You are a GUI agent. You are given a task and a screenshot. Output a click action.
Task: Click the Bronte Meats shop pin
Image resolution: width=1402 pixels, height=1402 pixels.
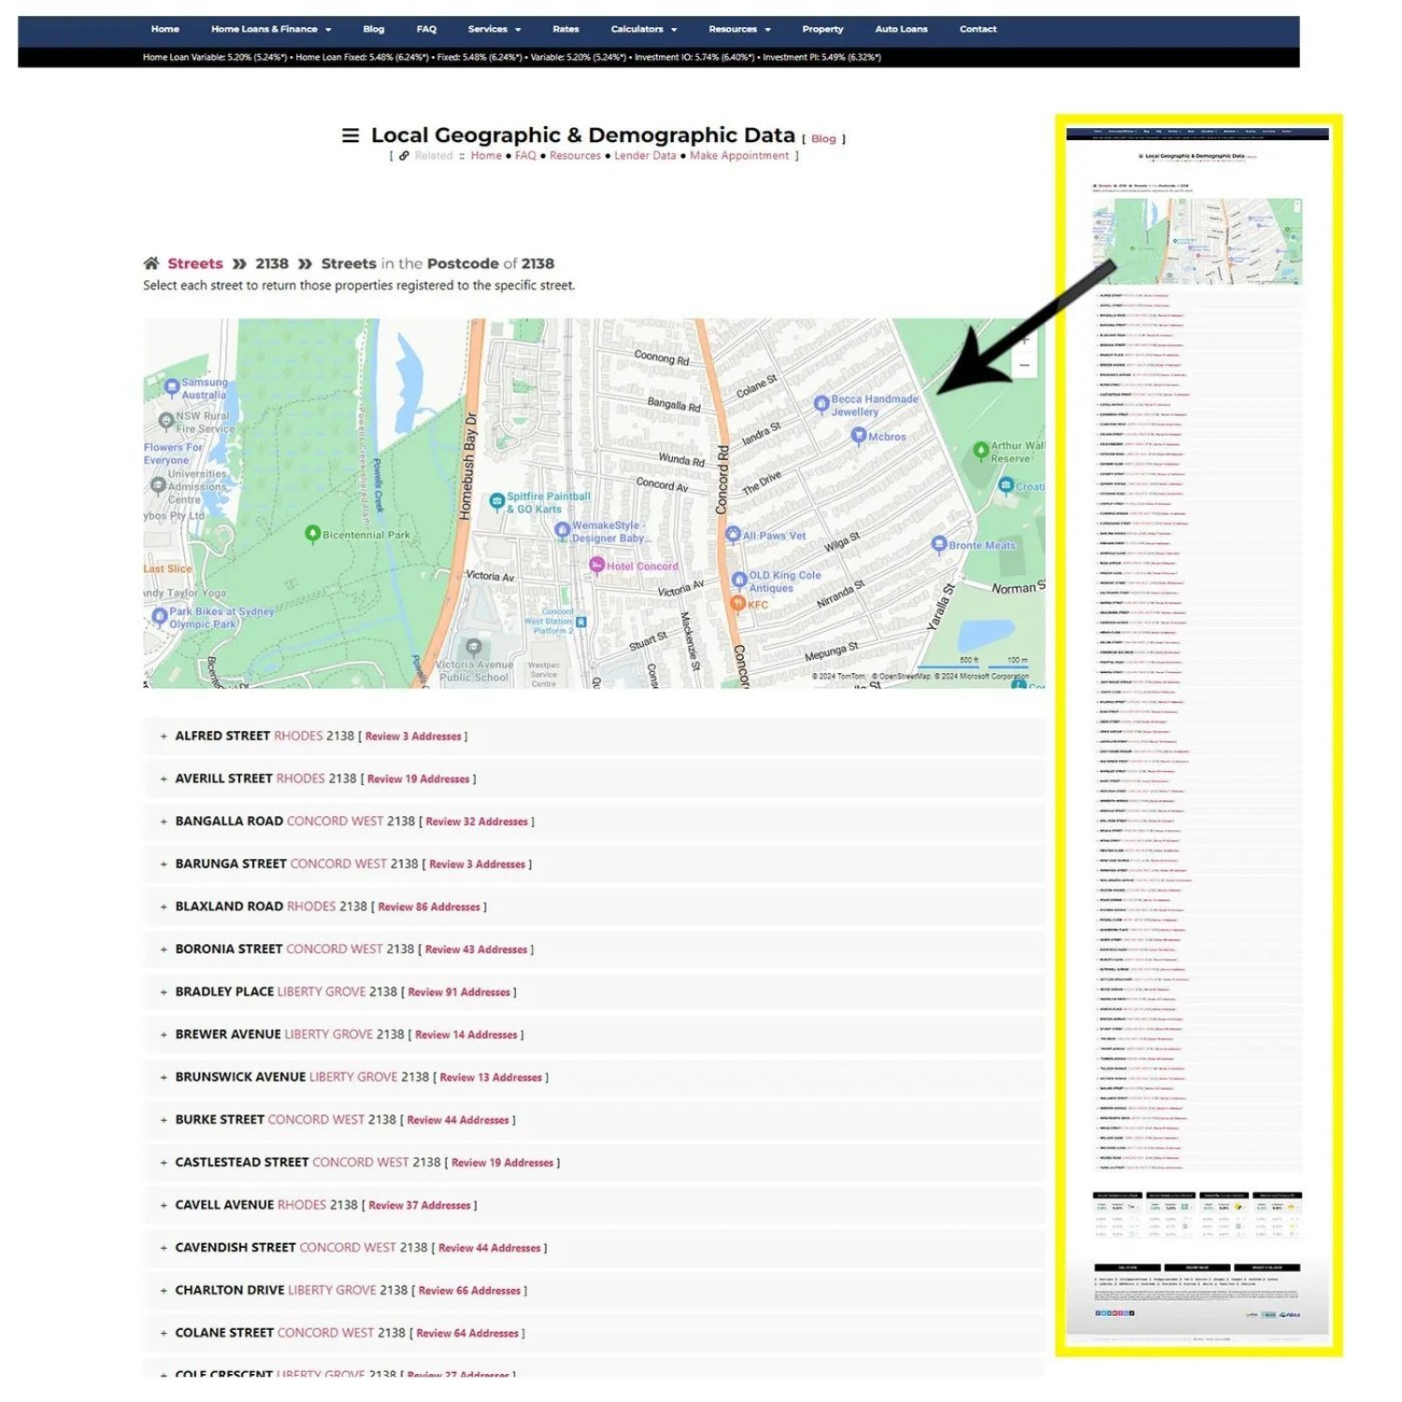point(939,544)
